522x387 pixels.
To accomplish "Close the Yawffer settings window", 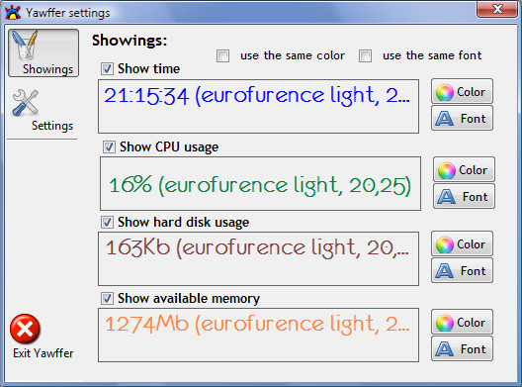I will [496, 9].
